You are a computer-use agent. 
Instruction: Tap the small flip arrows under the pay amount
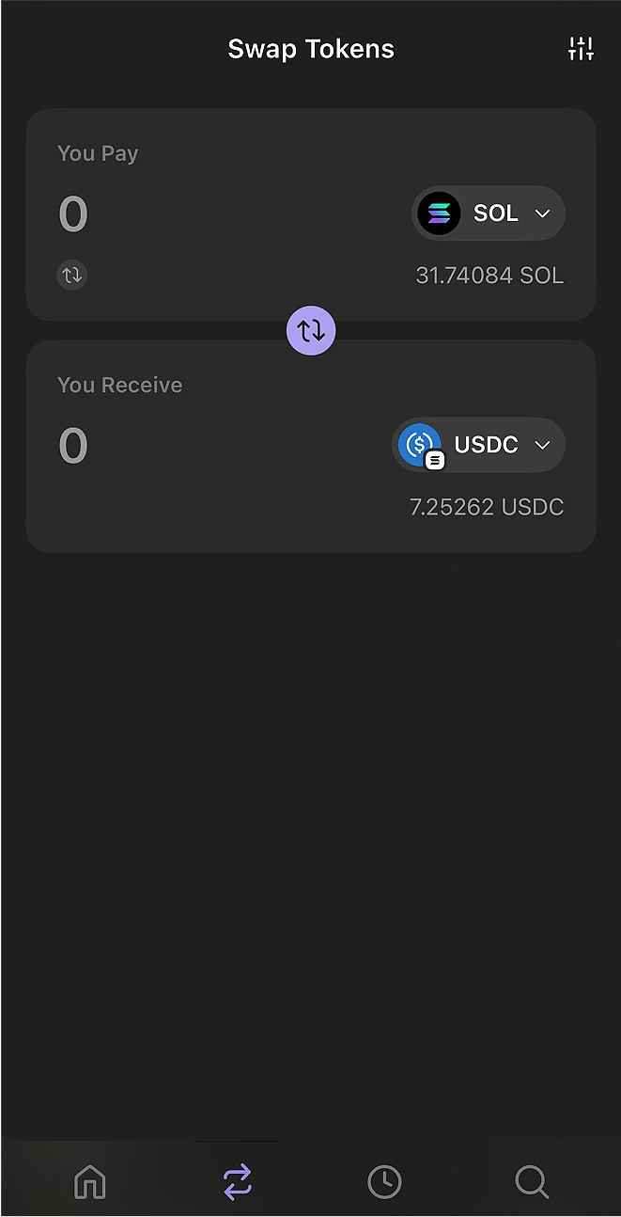coord(72,275)
